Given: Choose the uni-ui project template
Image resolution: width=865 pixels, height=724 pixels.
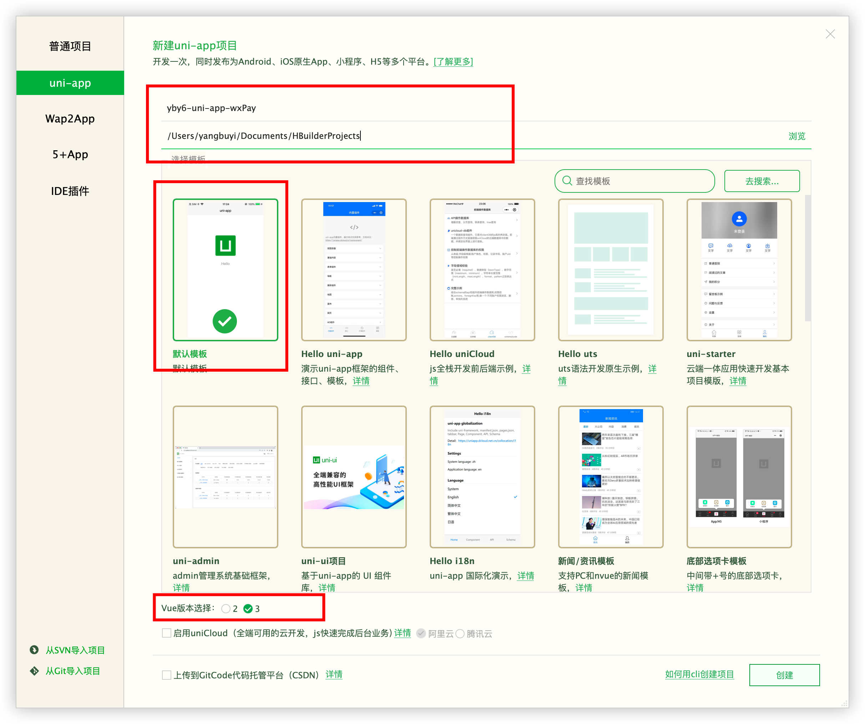Looking at the screenshot, I should pyautogui.click(x=353, y=477).
